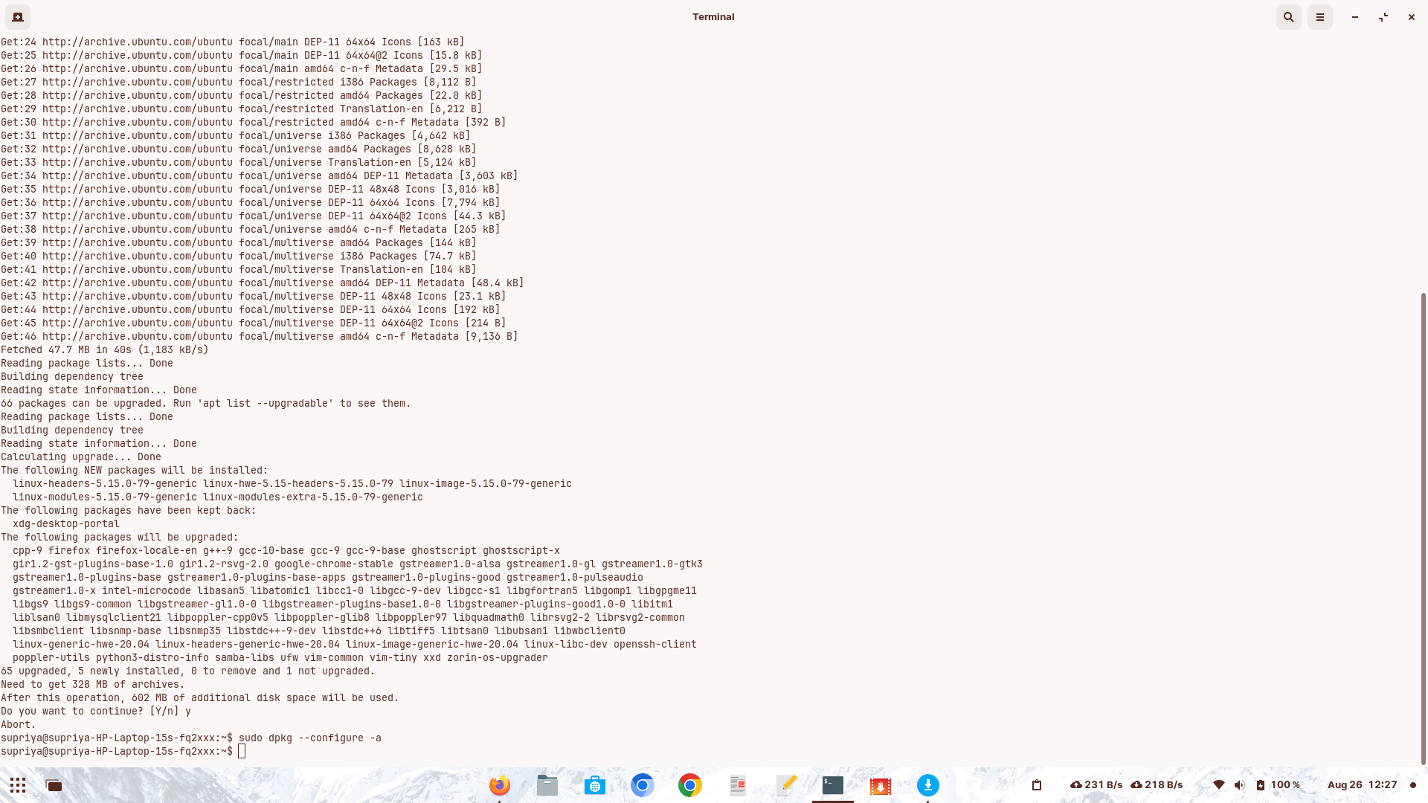Click the 231 B/s network speed
Image resolution: width=1428 pixels, height=803 pixels.
[1096, 785]
